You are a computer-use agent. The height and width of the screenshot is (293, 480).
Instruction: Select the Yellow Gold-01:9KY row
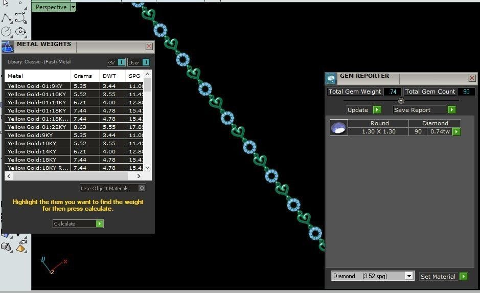click(74, 86)
